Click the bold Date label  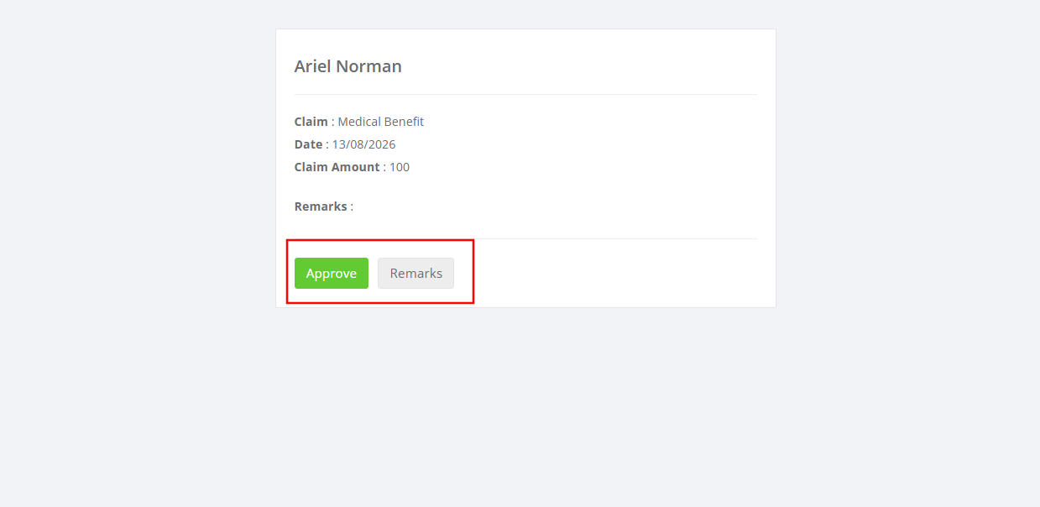coord(308,144)
